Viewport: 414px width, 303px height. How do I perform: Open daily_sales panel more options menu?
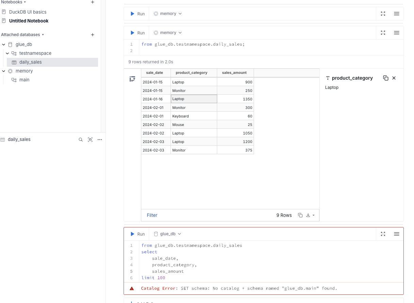point(100,140)
